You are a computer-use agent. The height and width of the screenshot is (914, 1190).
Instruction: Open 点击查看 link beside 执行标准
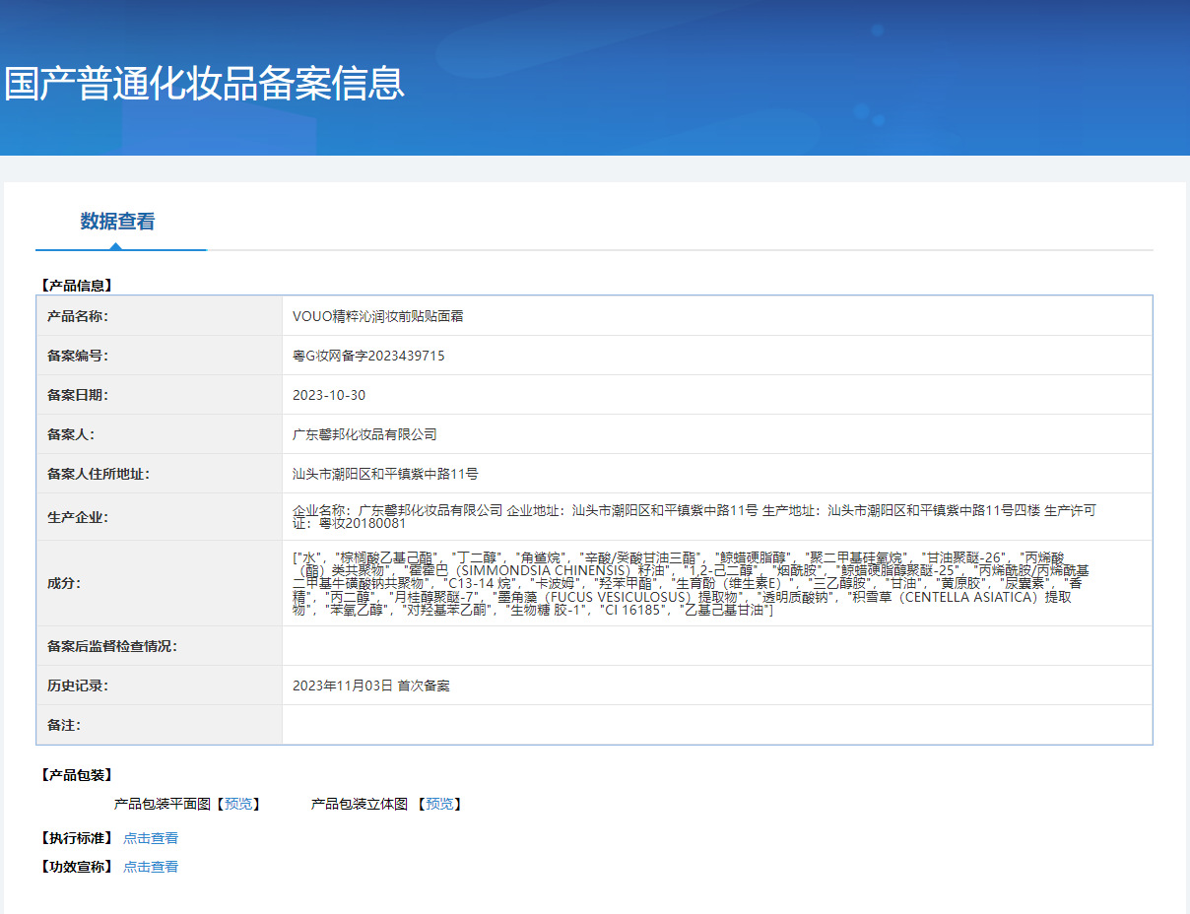pyautogui.click(x=151, y=838)
